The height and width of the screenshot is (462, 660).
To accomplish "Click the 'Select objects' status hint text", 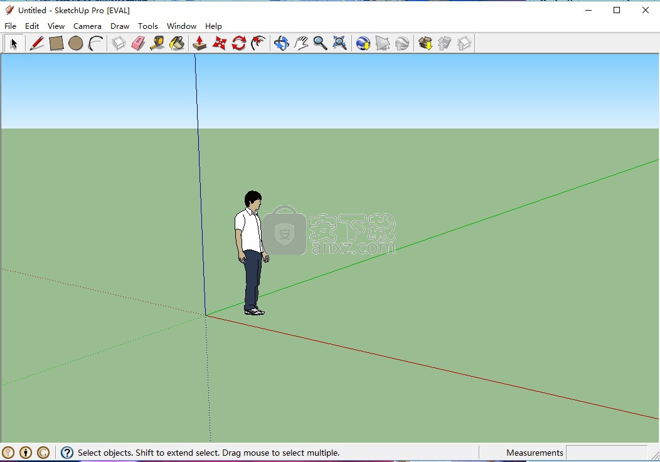I will click(x=208, y=453).
